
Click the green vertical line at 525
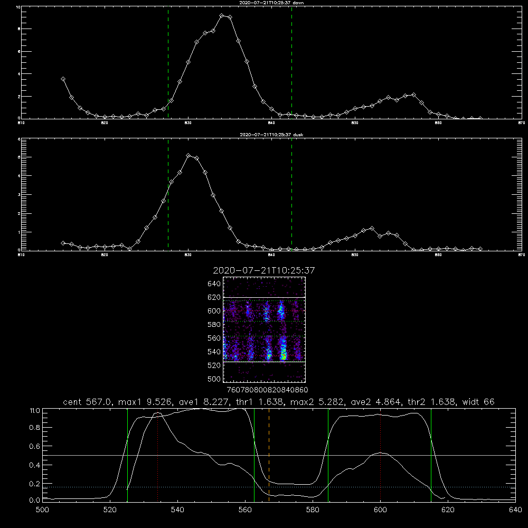click(x=127, y=455)
